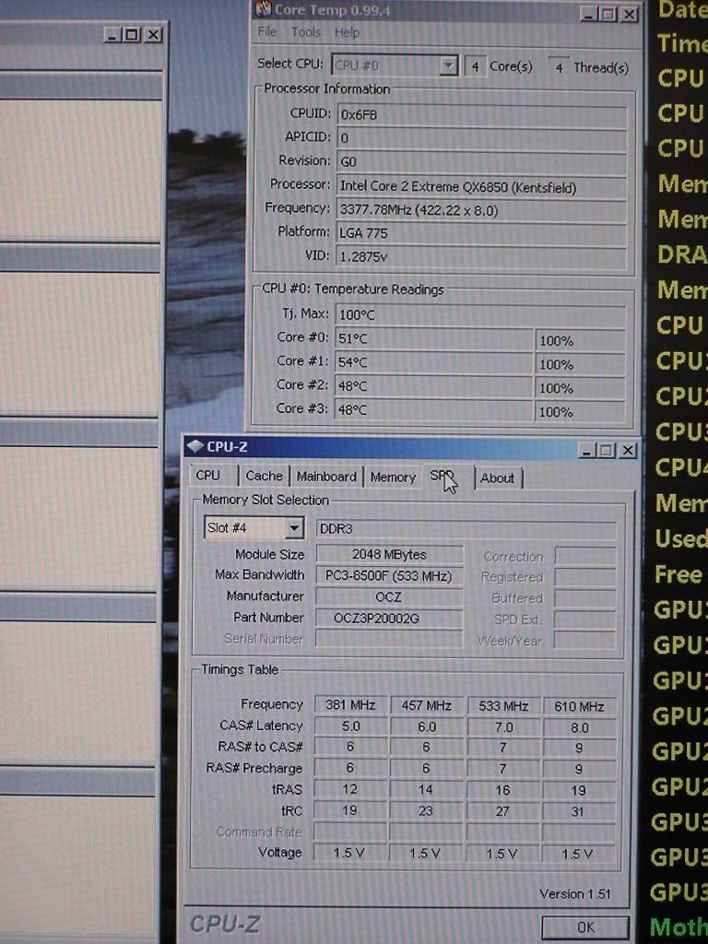
Task: Click the CPU-Z title bar icon
Action: (x=195, y=446)
